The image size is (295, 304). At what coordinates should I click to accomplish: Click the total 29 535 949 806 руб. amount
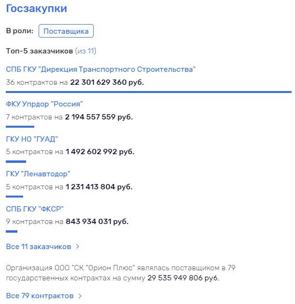tap(183, 278)
